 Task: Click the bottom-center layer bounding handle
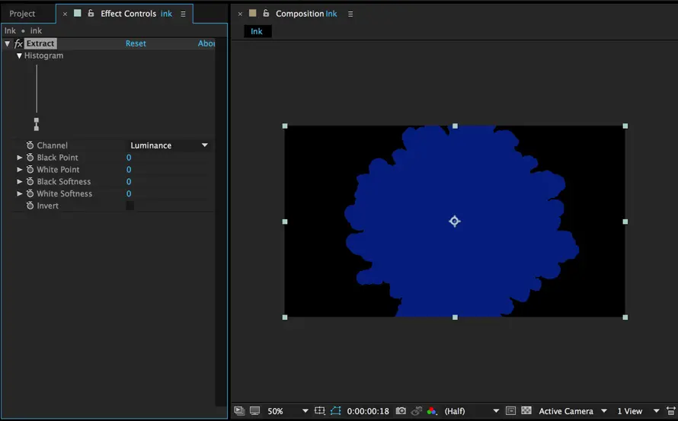(x=455, y=317)
